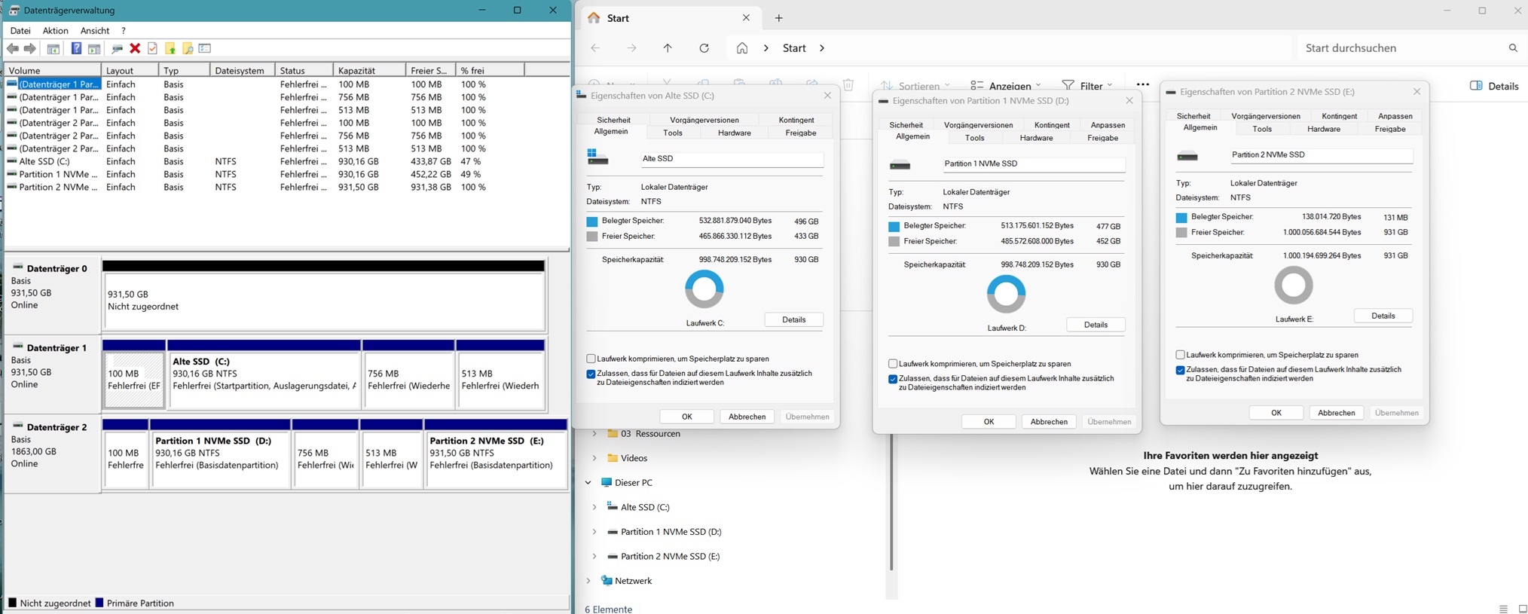Toggle compress drive checkbox in Partition 2 (E:) dialog

[1180, 355]
